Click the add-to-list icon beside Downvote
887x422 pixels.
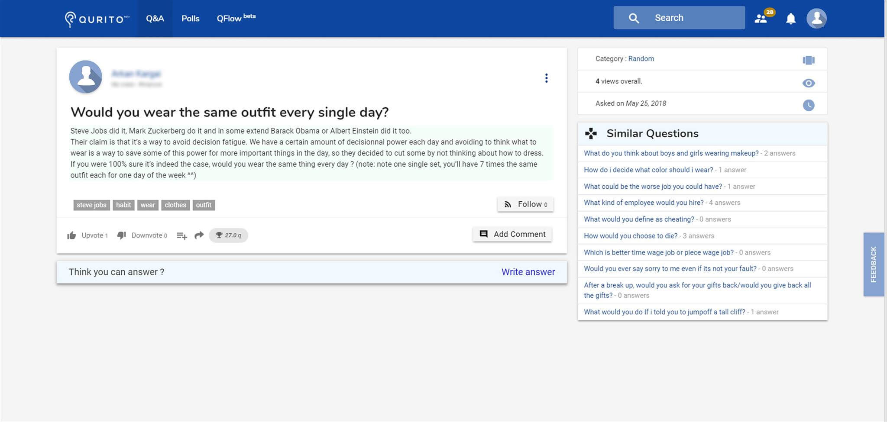click(x=181, y=235)
